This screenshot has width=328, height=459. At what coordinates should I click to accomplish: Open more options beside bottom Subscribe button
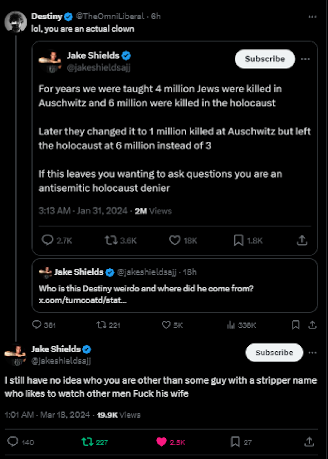pos(312,353)
